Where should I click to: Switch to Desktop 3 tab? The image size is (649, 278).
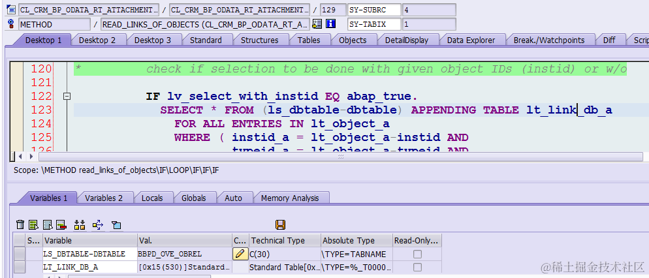click(153, 40)
